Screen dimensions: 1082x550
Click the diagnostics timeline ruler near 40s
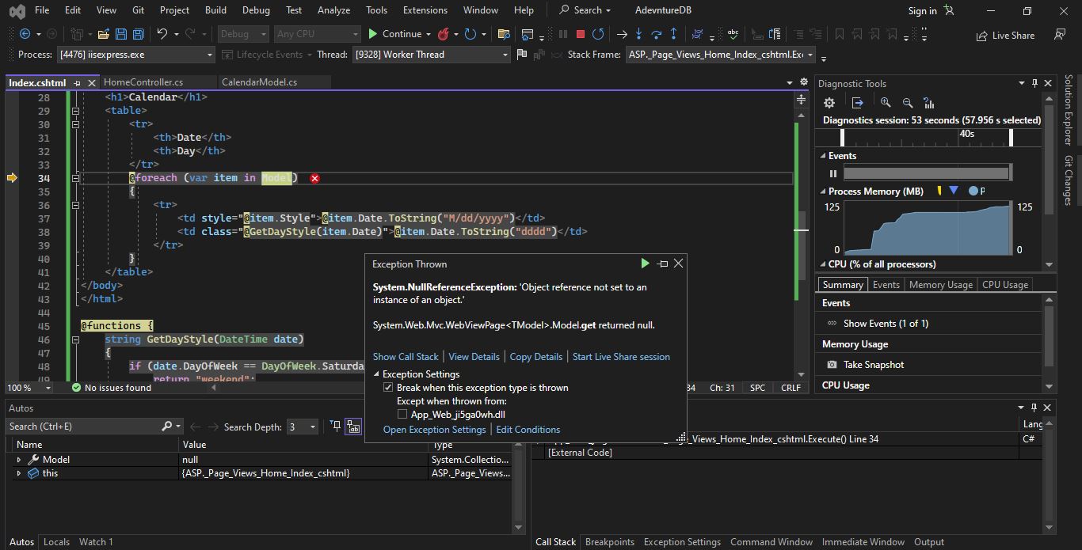click(x=967, y=135)
